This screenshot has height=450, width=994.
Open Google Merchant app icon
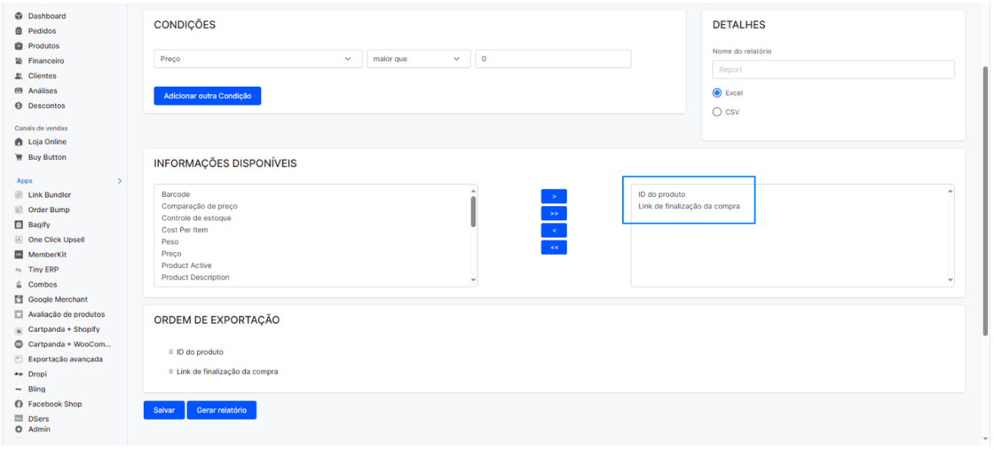pyautogui.click(x=19, y=300)
